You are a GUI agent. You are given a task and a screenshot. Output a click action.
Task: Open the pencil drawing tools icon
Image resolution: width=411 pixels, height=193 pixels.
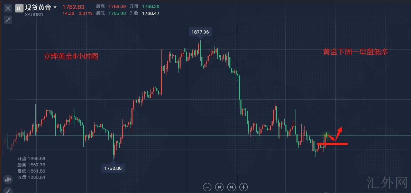[8, 190]
